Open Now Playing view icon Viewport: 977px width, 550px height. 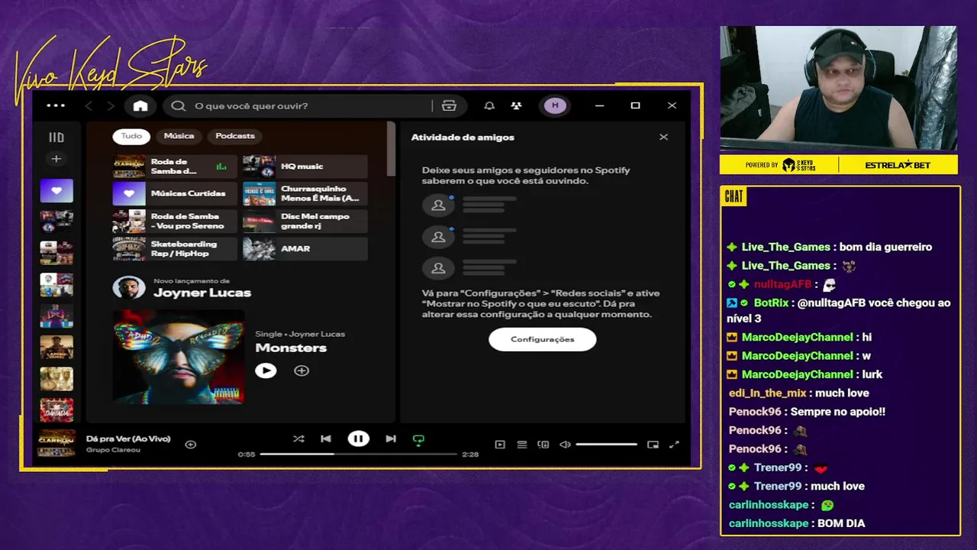coord(500,444)
